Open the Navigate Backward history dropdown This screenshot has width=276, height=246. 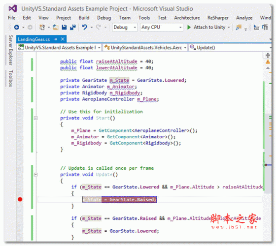click(x=23, y=28)
